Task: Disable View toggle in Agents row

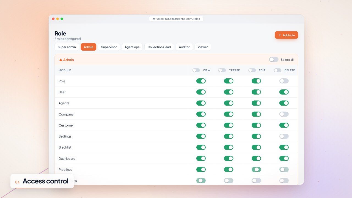Action: (201, 103)
